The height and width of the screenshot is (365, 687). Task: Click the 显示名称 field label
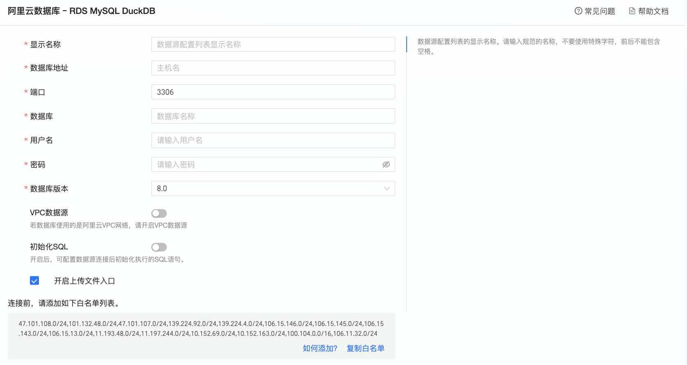tap(45, 44)
